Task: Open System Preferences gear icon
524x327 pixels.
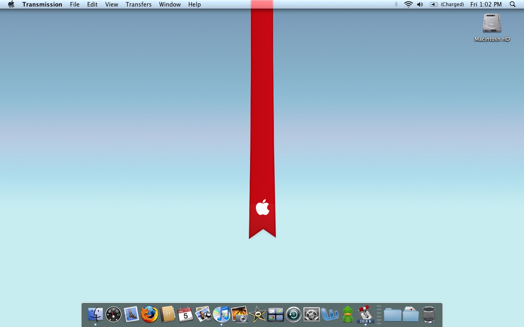Action: (312, 314)
